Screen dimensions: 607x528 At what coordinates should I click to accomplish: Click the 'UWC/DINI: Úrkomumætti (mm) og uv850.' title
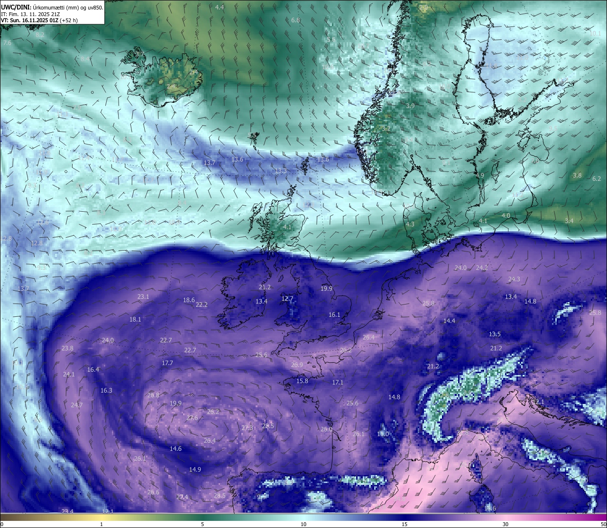pyautogui.click(x=52, y=7)
